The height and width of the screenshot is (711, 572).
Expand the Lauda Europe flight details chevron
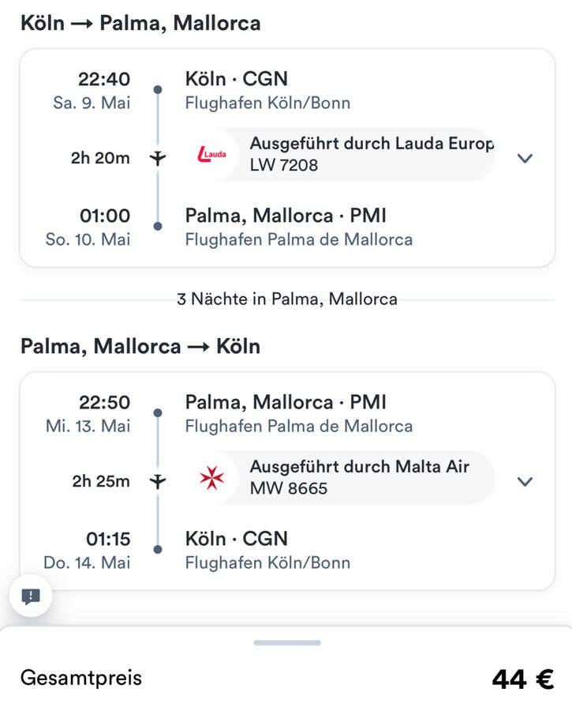525,158
